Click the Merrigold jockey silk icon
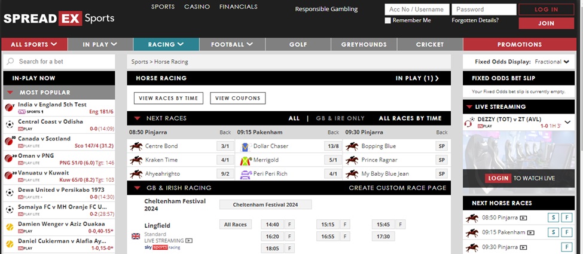The width and height of the screenshot is (583, 254). 245,160
